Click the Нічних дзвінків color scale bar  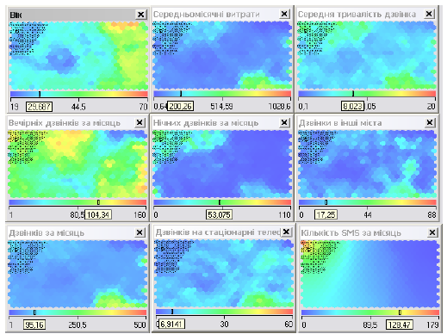coord(222,202)
